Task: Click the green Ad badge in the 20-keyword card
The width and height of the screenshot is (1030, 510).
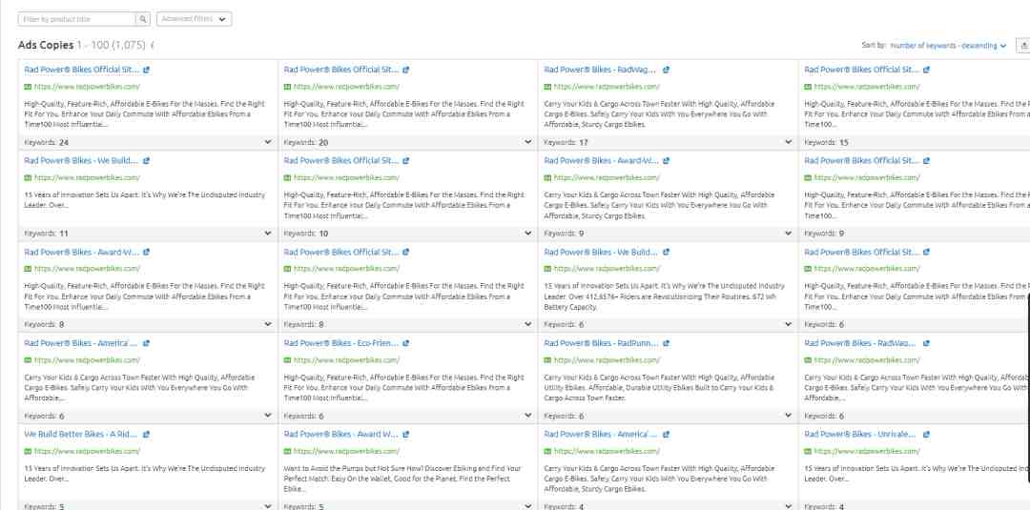Action: [x=287, y=87]
